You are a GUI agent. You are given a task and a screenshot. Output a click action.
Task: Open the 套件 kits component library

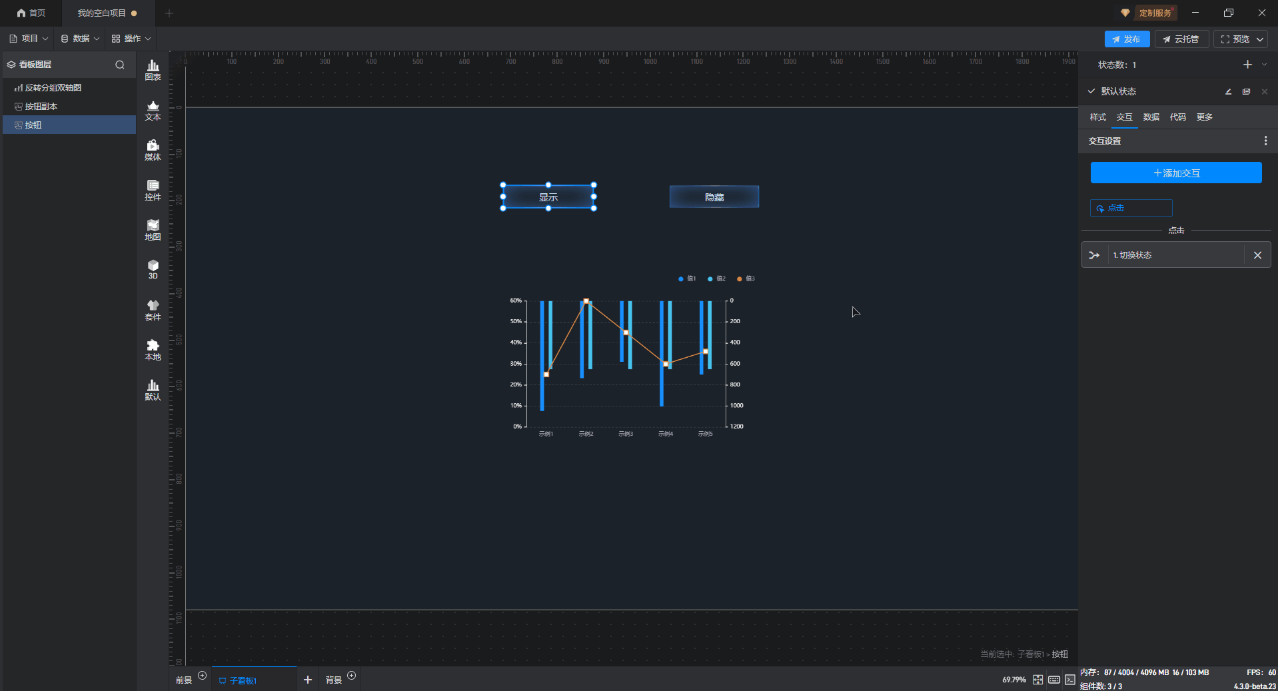pyautogui.click(x=153, y=310)
